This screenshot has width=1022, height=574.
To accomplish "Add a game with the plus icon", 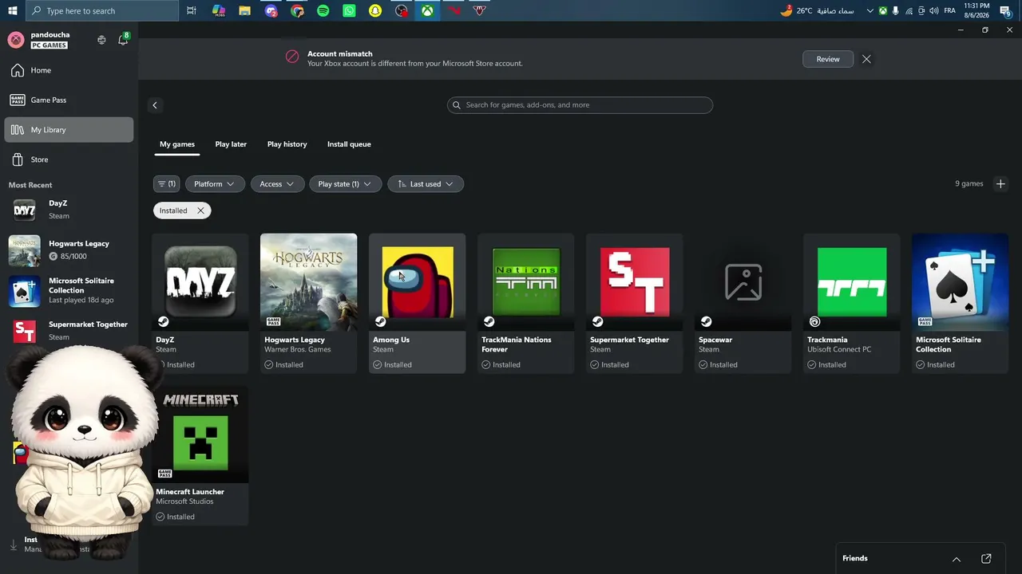I will tap(1000, 184).
